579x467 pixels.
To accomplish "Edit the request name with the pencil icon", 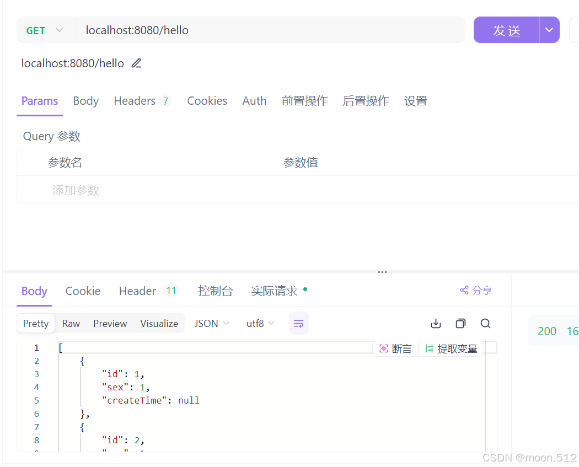I will [x=136, y=63].
